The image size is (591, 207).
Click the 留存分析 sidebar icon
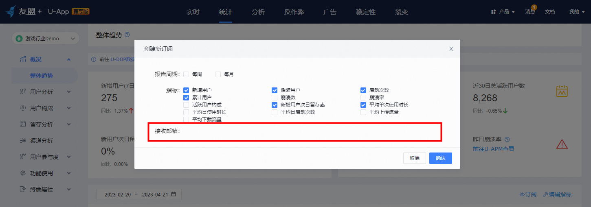coord(23,124)
